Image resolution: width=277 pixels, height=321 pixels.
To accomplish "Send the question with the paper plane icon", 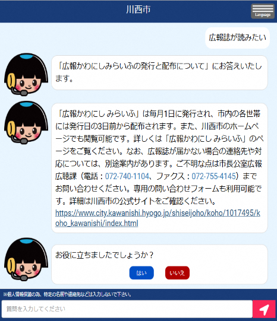I will [x=264, y=309].
